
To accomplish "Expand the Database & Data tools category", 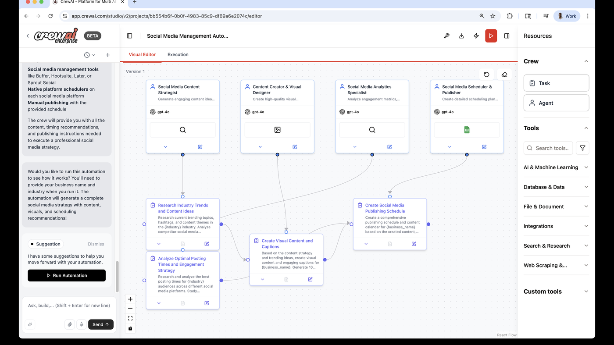I will (x=556, y=187).
